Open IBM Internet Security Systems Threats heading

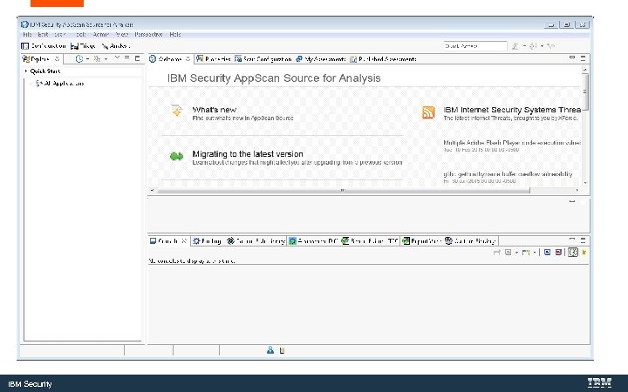(512, 110)
